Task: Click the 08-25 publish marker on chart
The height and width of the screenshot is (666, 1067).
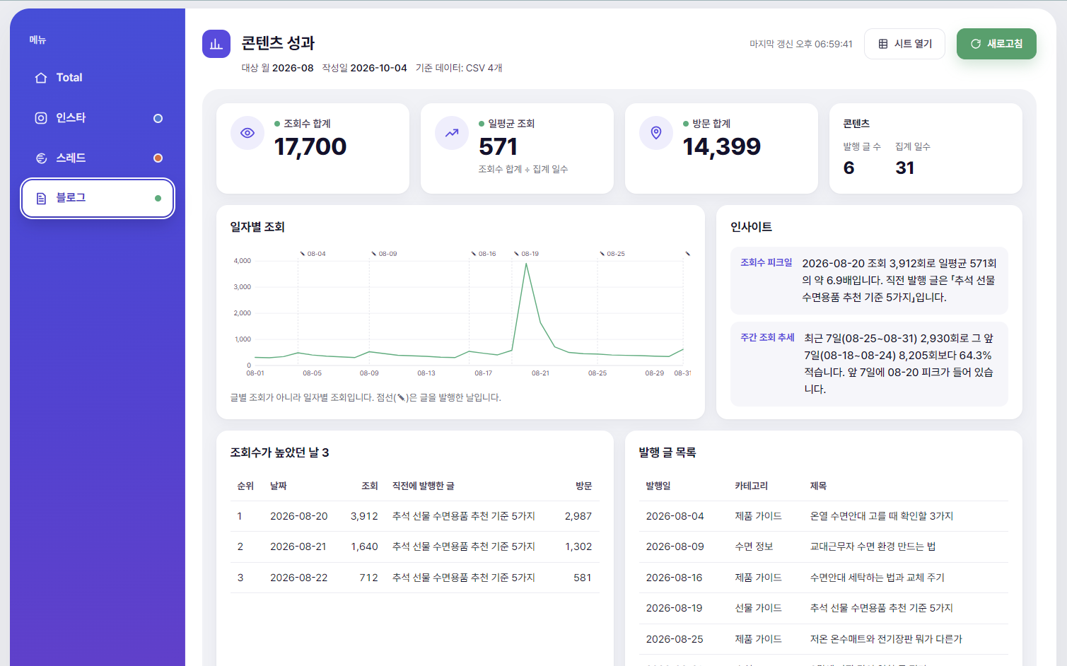Action: tap(612, 253)
